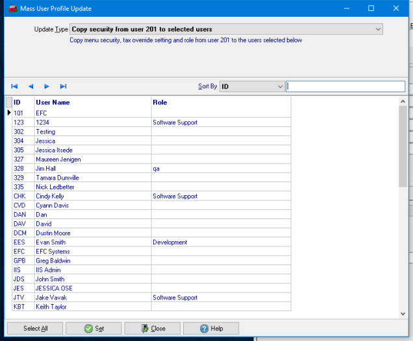Open Help with the question mark button
Viewport: 413px width, 341px height.
(211, 328)
